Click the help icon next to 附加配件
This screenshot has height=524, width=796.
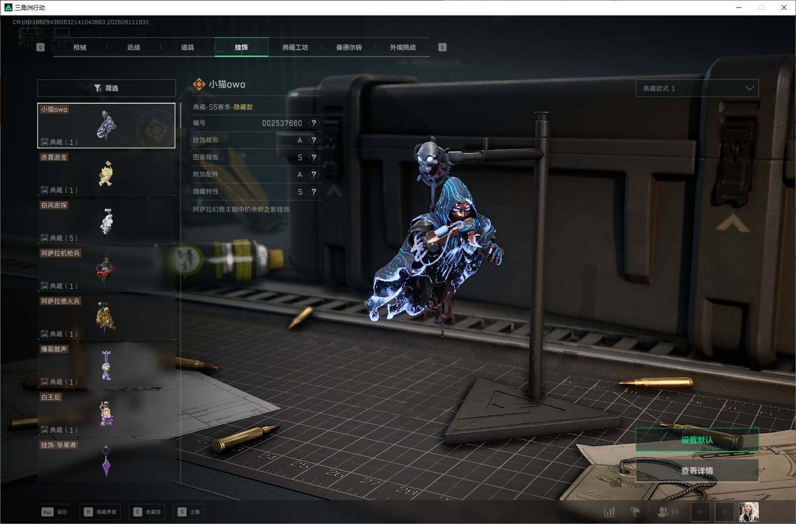coord(314,175)
